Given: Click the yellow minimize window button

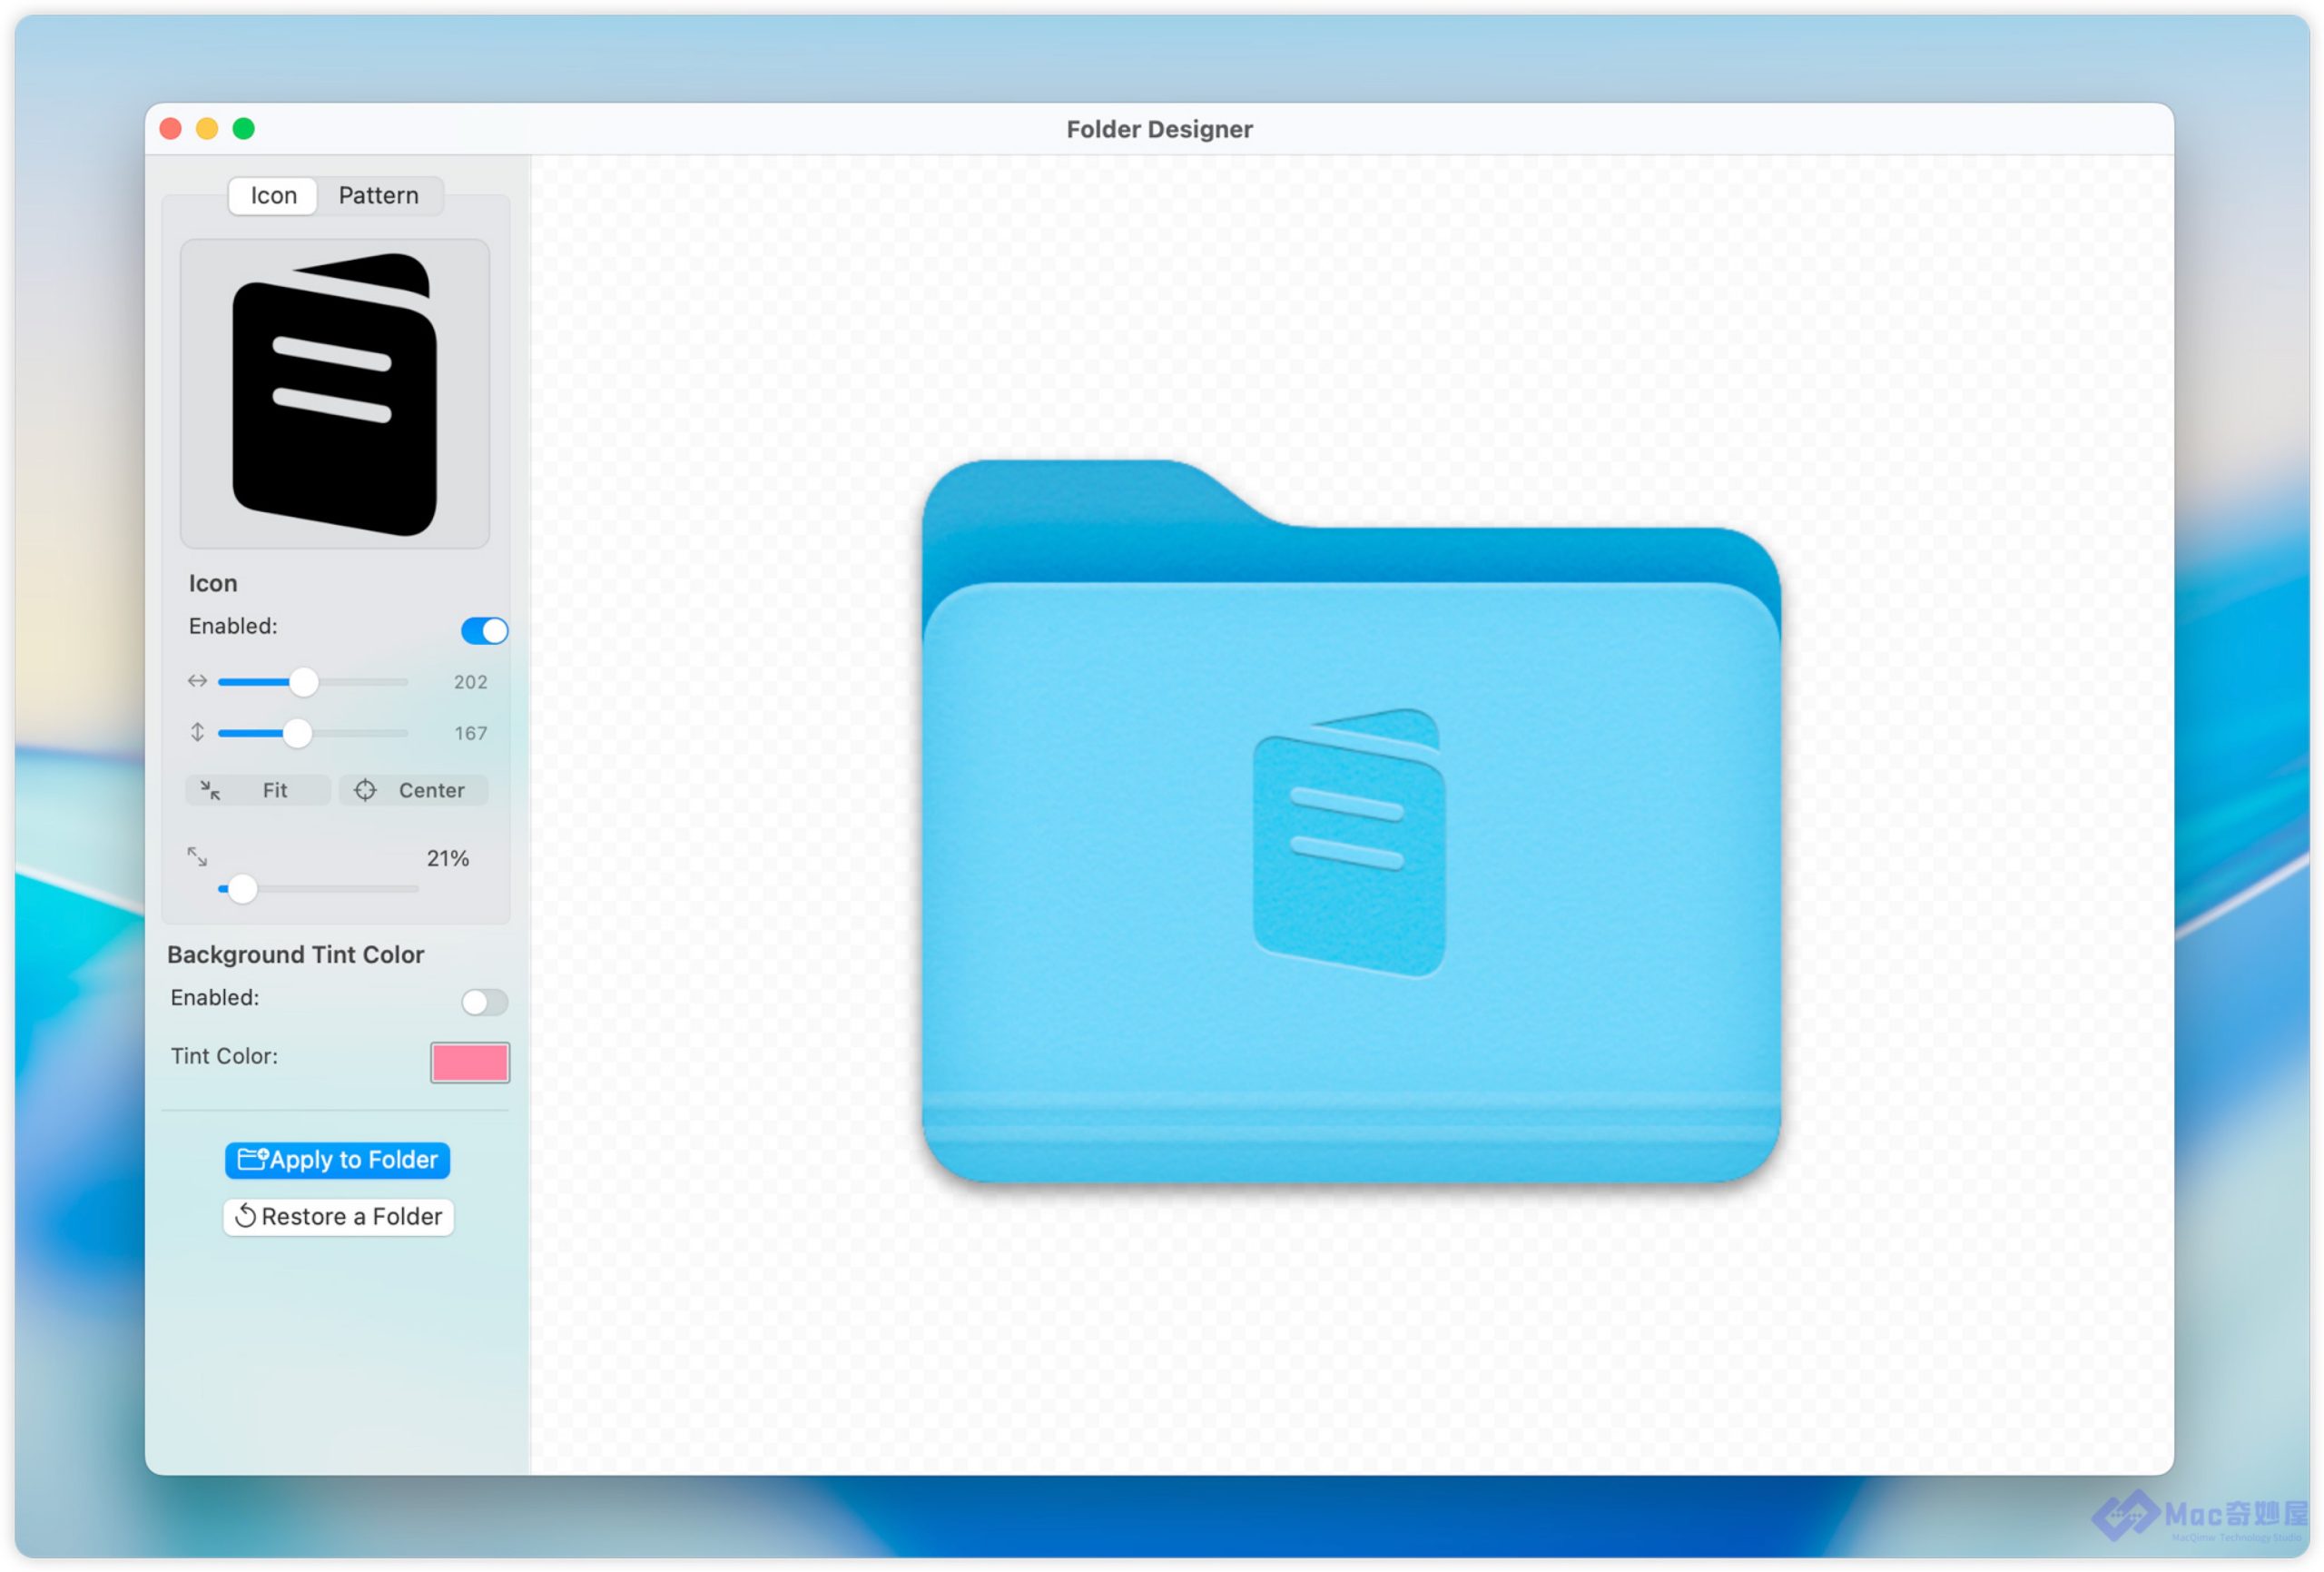Looking at the screenshot, I should (207, 128).
